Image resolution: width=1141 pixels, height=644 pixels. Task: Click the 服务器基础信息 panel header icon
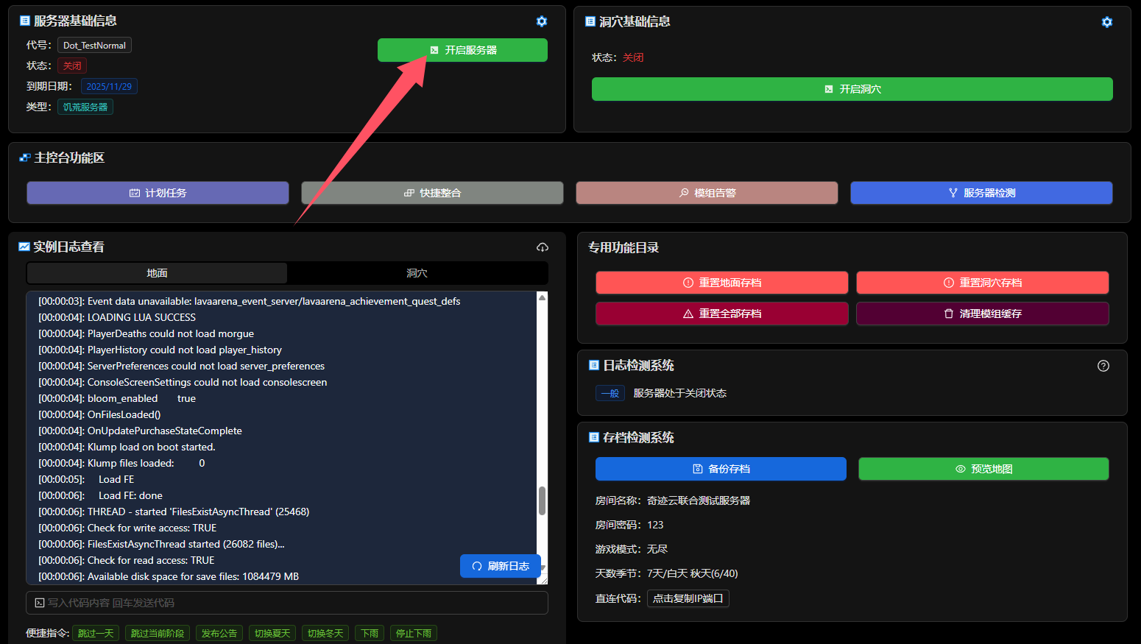tap(25, 21)
